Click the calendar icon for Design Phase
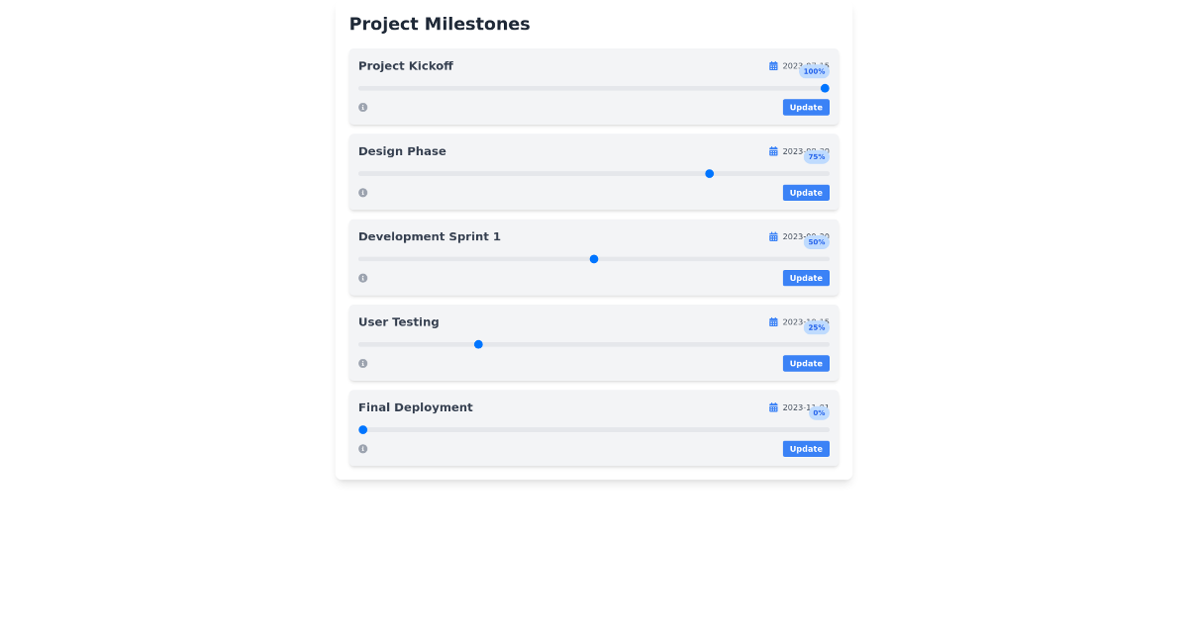The image size is (1188, 623). (773, 150)
